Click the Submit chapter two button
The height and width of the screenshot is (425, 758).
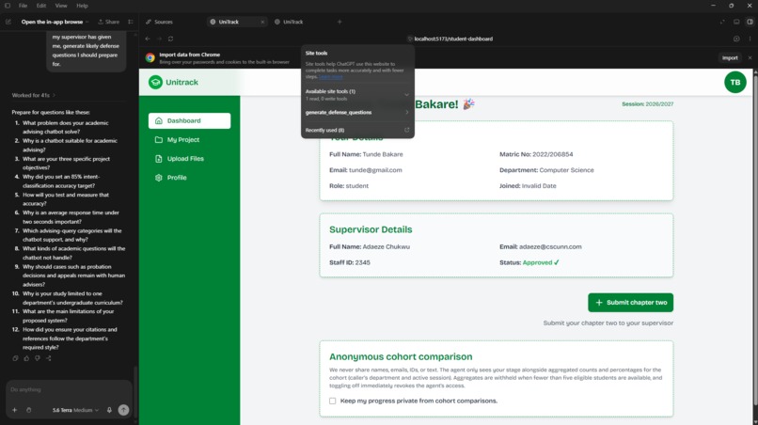630,303
